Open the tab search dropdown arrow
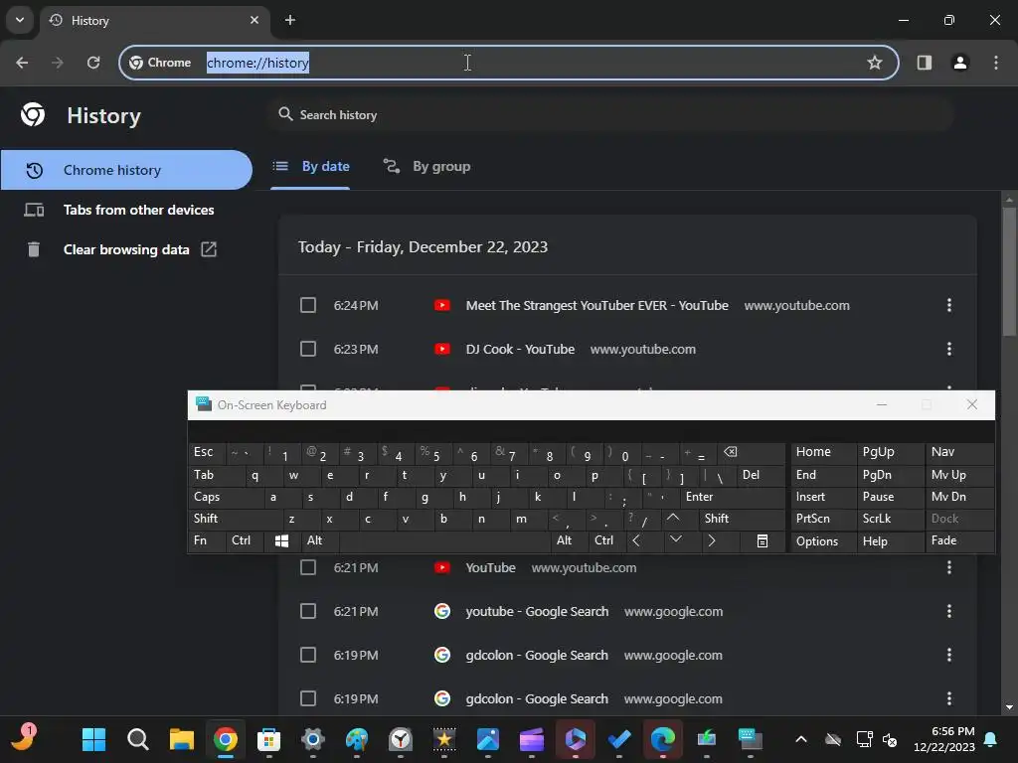This screenshot has width=1018, height=763. pos(20,20)
